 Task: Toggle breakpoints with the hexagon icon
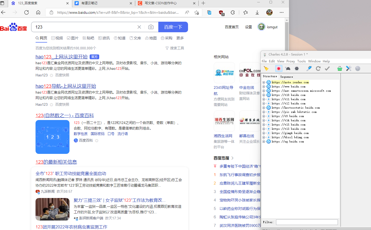pyautogui.click(x=297, y=68)
